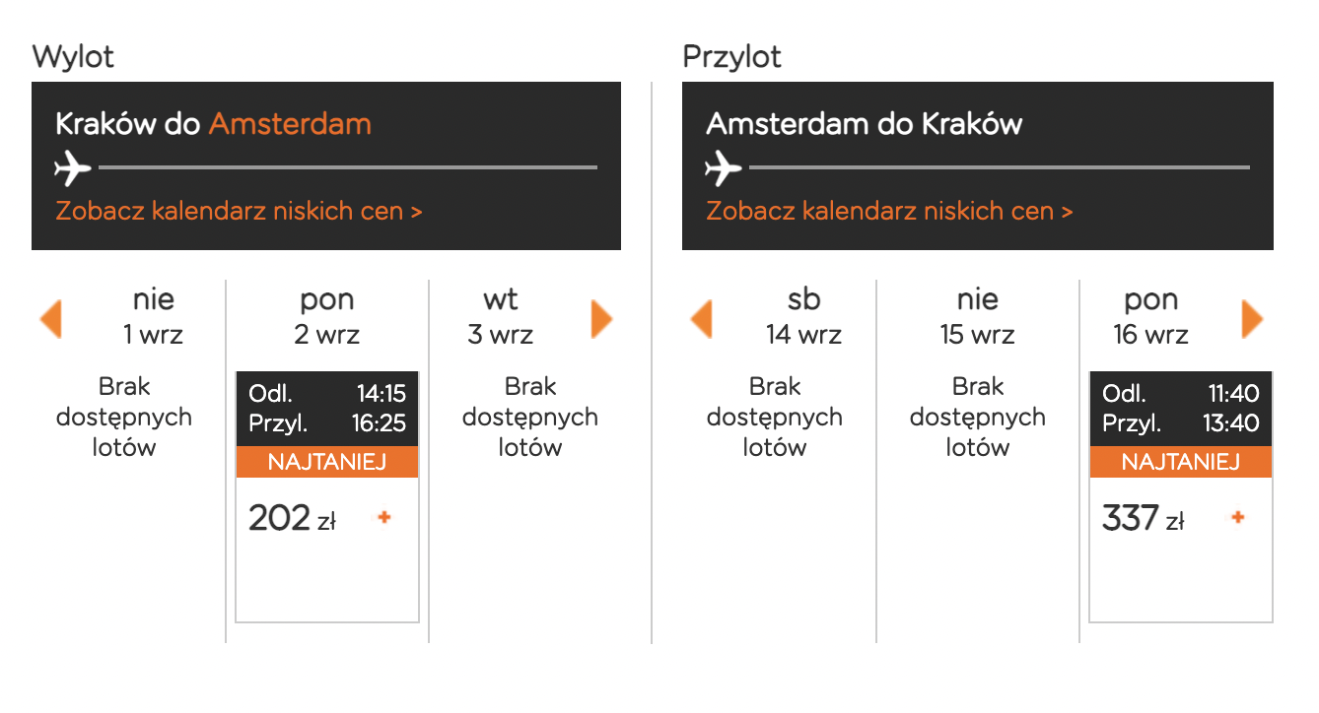
Task: Click NAJTANIEJ badge on the 337 zł flight
Action: coord(1181,462)
